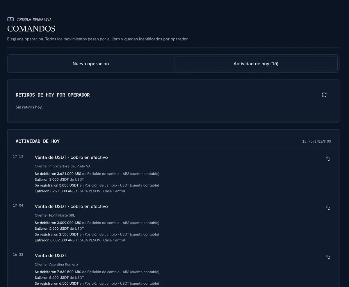349x287 pixels.
Task: Click the CONSOLA OPERATIVA label
Action: tap(34, 19)
